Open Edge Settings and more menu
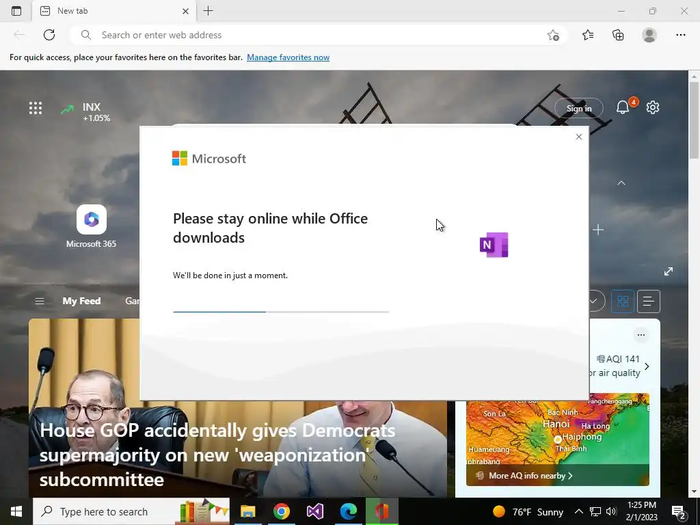 pyautogui.click(x=680, y=35)
